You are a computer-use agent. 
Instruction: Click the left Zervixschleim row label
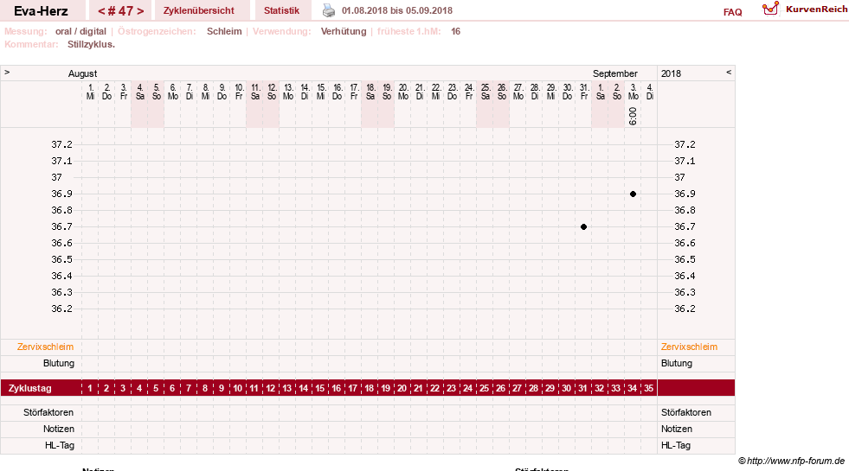[46, 347]
